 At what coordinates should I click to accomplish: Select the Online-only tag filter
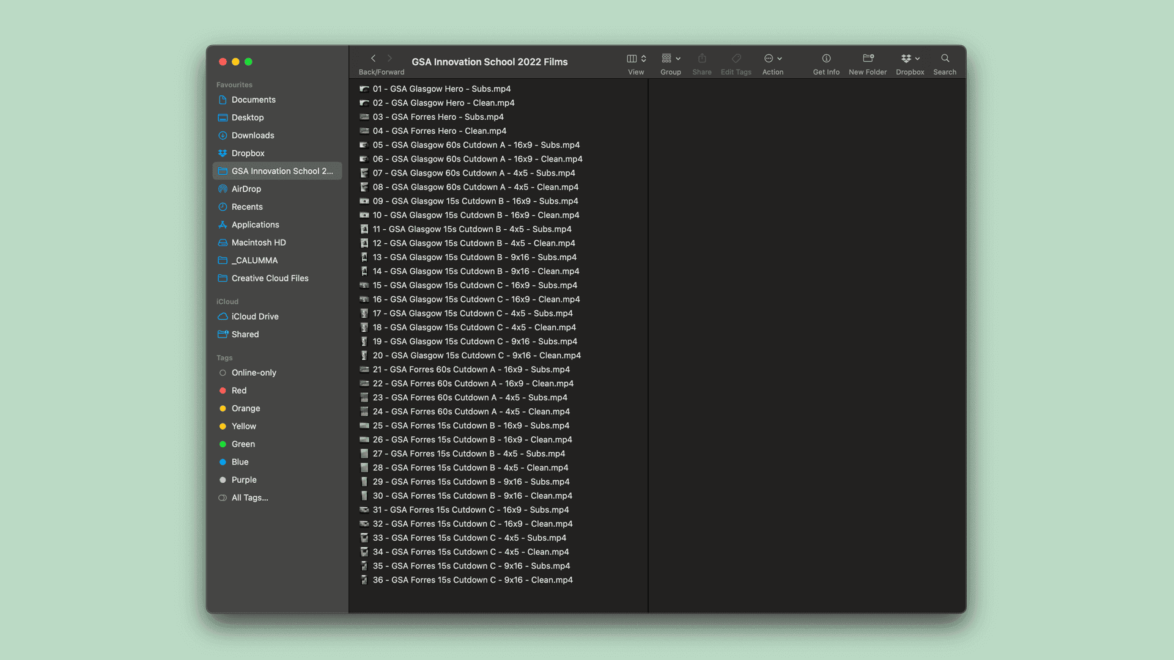click(253, 373)
